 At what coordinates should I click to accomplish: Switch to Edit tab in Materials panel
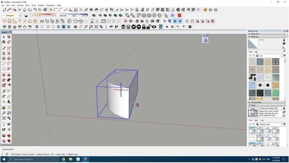coord(256,52)
